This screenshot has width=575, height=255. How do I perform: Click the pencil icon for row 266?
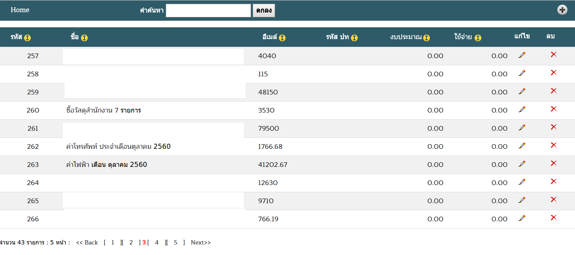522,218
